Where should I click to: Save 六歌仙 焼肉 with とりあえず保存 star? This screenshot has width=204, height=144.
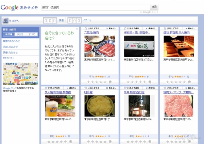pyautogui.click(x=92, y=28)
